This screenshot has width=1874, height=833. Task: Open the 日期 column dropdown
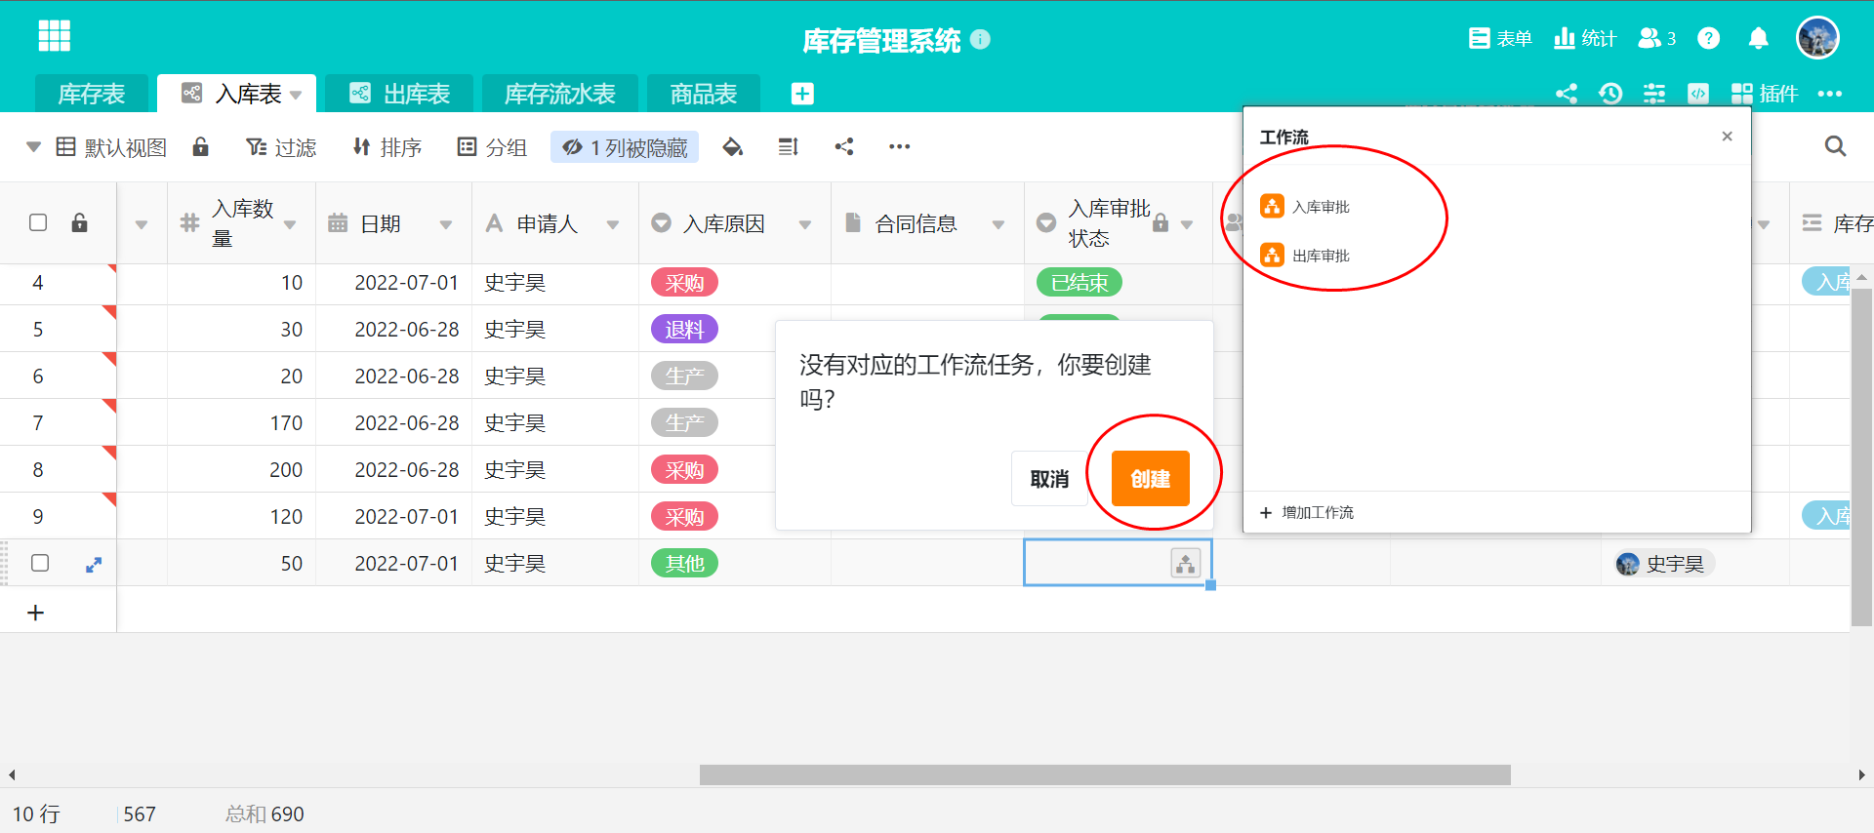(446, 224)
